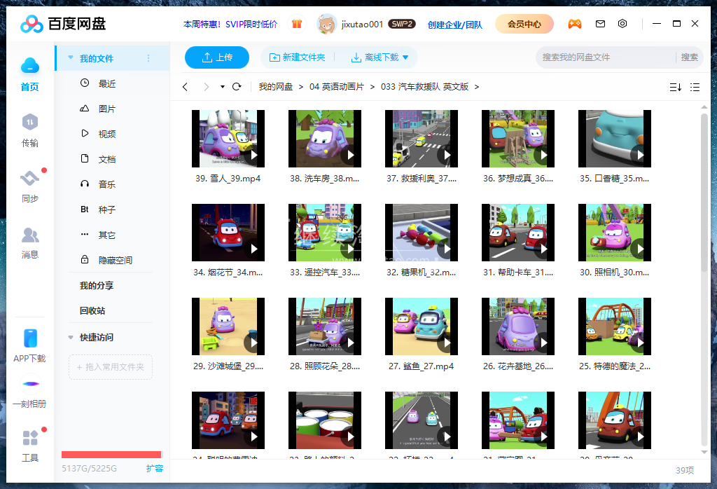Go forward to the next folder
The image size is (717, 489).
click(207, 87)
